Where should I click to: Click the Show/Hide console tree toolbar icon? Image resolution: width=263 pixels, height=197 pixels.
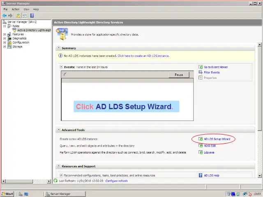(x=25, y=16)
